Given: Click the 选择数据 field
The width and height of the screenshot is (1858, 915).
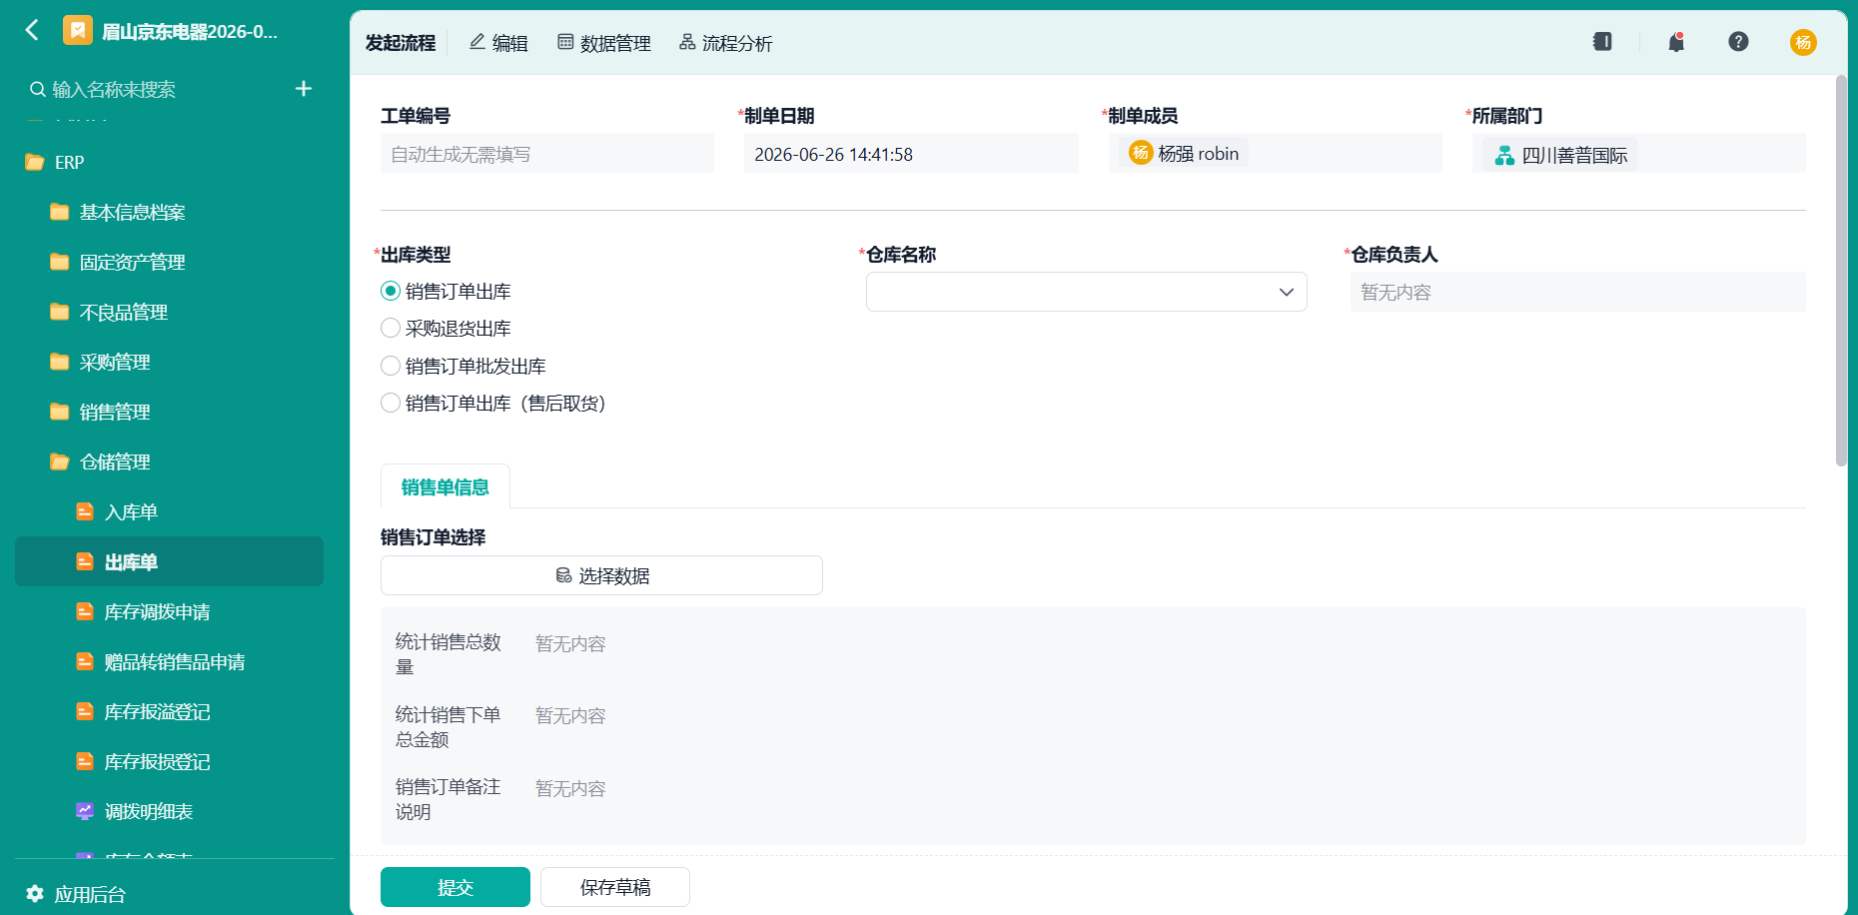Looking at the screenshot, I should coord(601,575).
